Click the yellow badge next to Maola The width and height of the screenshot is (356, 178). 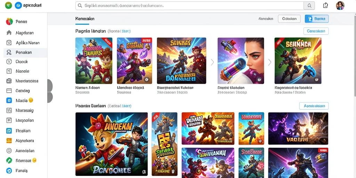(x=31, y=100)
